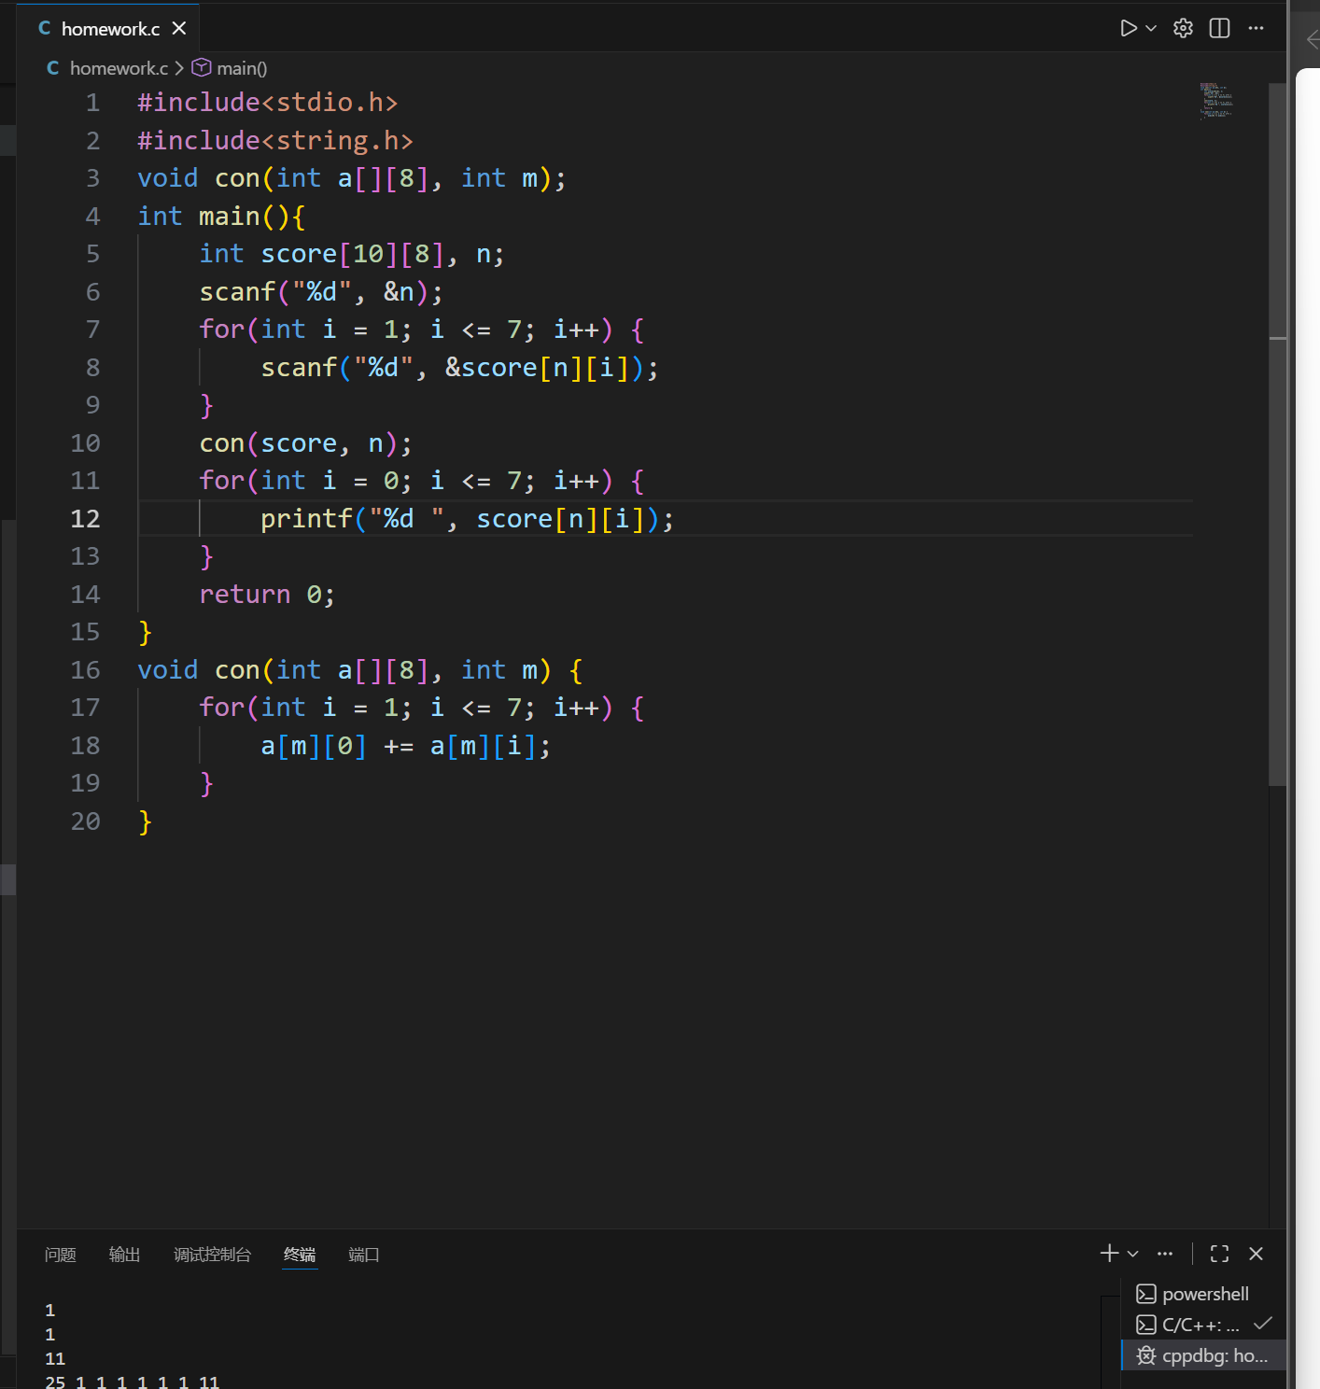The height and width of the screenshot is (1389, 1320).
Task: Click the code minimap preview
Action: 1215,101
